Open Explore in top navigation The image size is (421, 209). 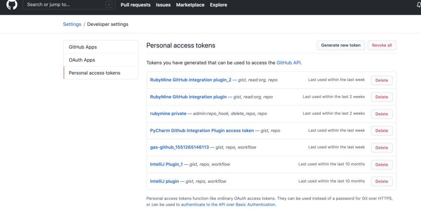click(218, 5)
